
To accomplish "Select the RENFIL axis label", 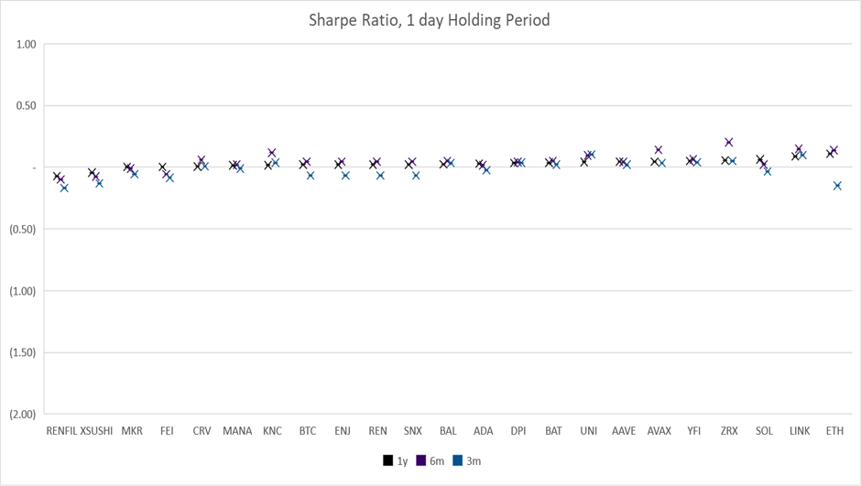I will 61,430.
